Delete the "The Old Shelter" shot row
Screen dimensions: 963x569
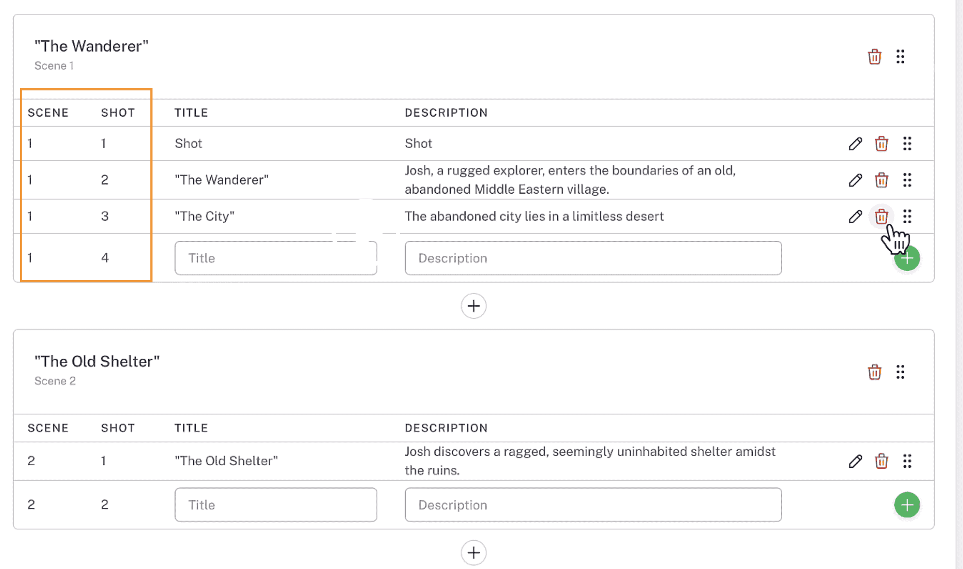pyautogui.click(x=881, y=461)
